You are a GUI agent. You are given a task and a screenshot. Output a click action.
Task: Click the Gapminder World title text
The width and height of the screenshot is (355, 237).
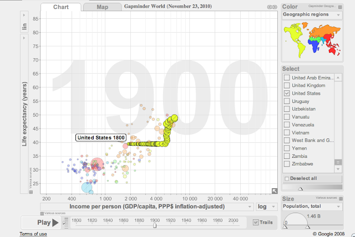(x=168, y=6)
